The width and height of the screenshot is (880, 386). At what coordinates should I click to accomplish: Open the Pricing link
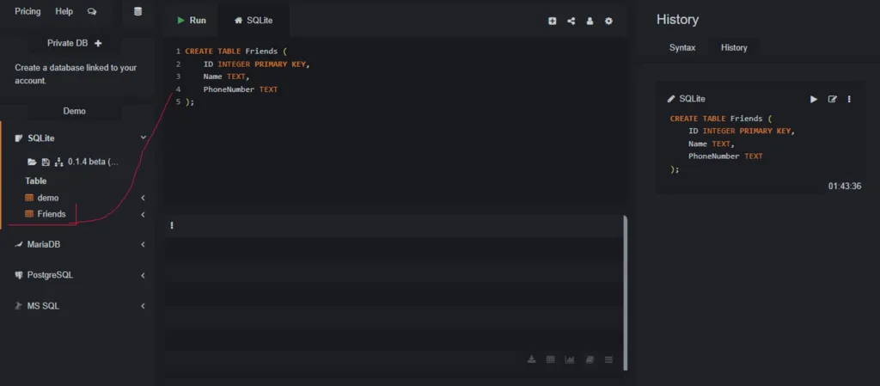click(x=27, y=11)
